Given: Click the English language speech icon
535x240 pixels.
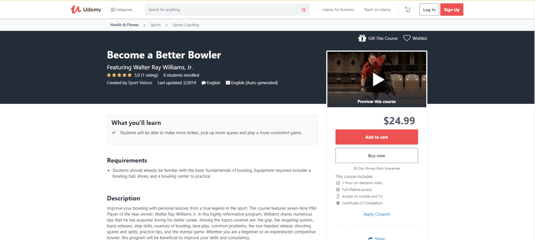Looking at the screenshot, I should pyautogui.click(x=204, y=83).
